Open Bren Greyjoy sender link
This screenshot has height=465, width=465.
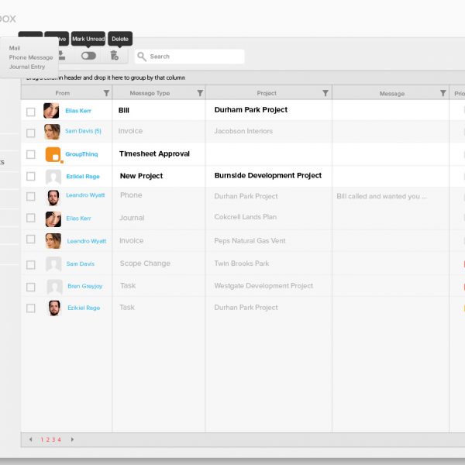tap(84, 286)
